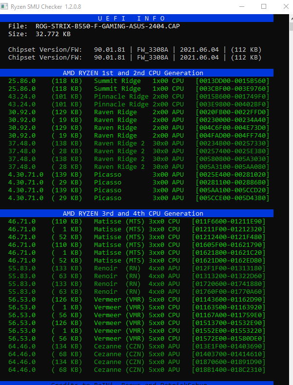Click Matisse address [01621D00-0162ED80]
Screen dimensions: 293x385
tap(229, 260)
